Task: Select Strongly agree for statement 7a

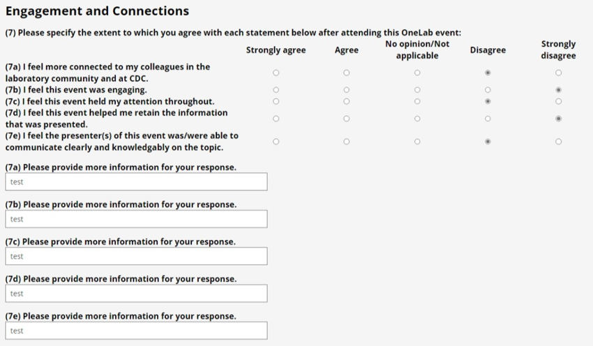Action: pos(276,73)
